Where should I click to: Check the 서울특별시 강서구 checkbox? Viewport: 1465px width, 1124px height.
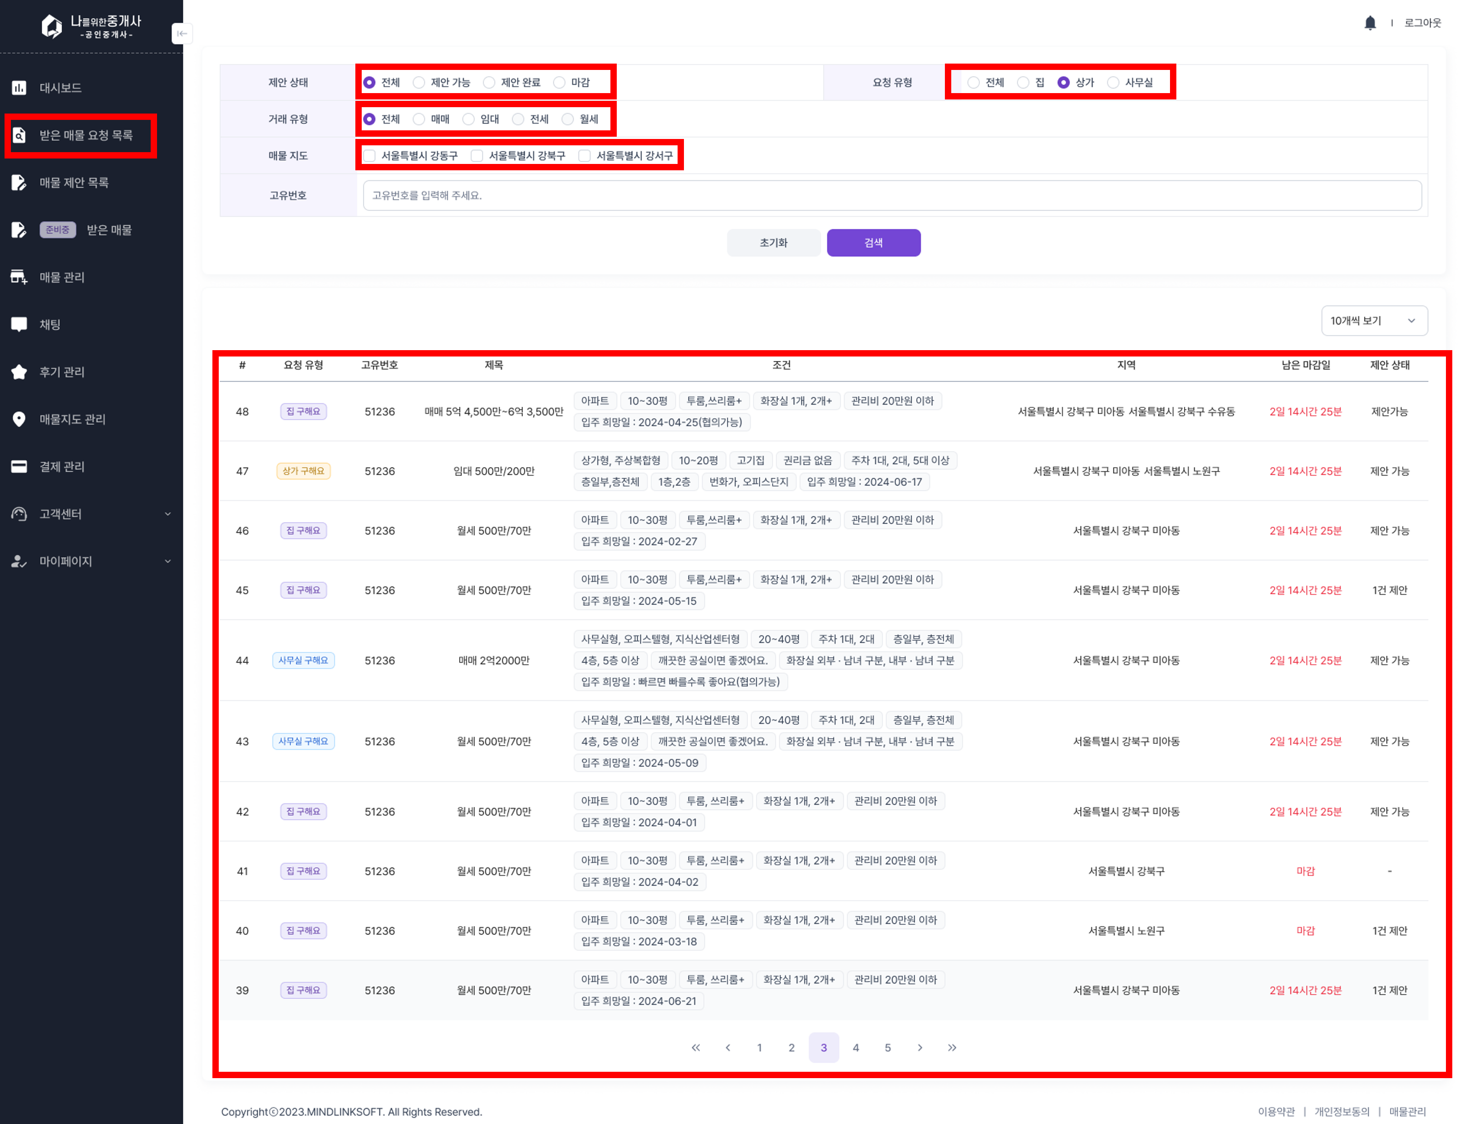pyautogui.click(x=585, y=156)
